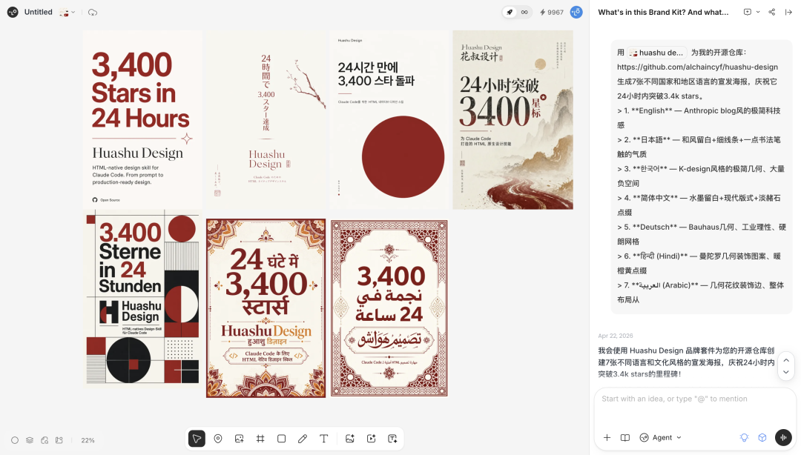The height and width of the screenshot is (455, 801).
Task: Select the location pin marker tool
Action: pyautogui.click(x=218, y=439)
